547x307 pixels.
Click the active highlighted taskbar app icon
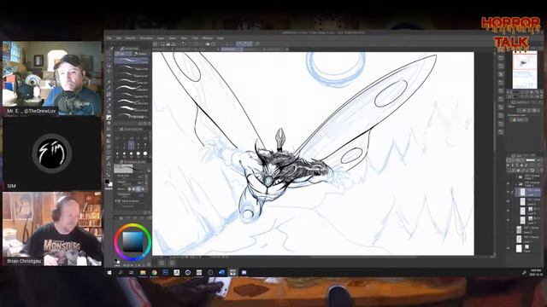[x=232, y=273]
